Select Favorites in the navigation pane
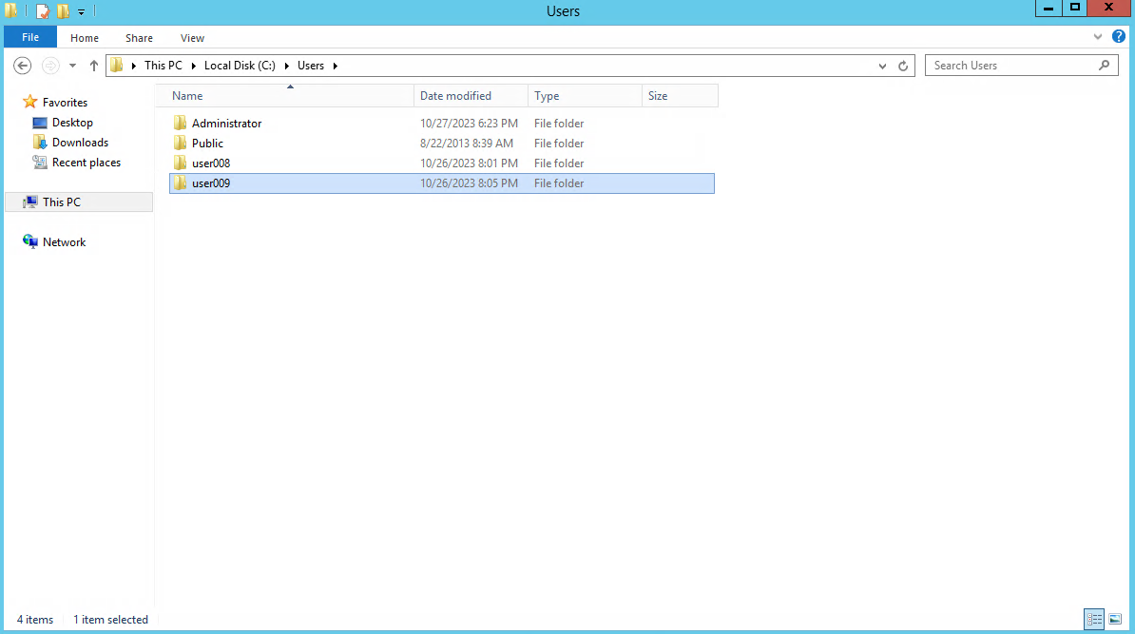The width and height of the screenshot is (1135, 634). 65,102
